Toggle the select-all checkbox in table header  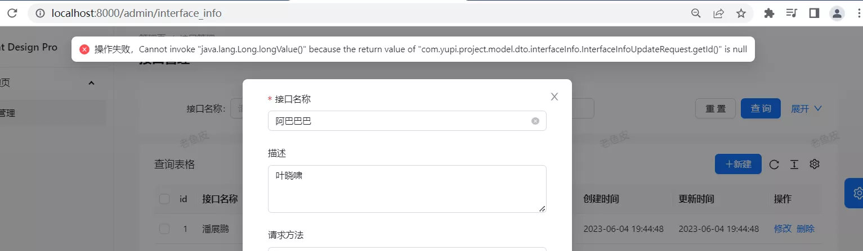pyautogui.click(x=164, y=199)
